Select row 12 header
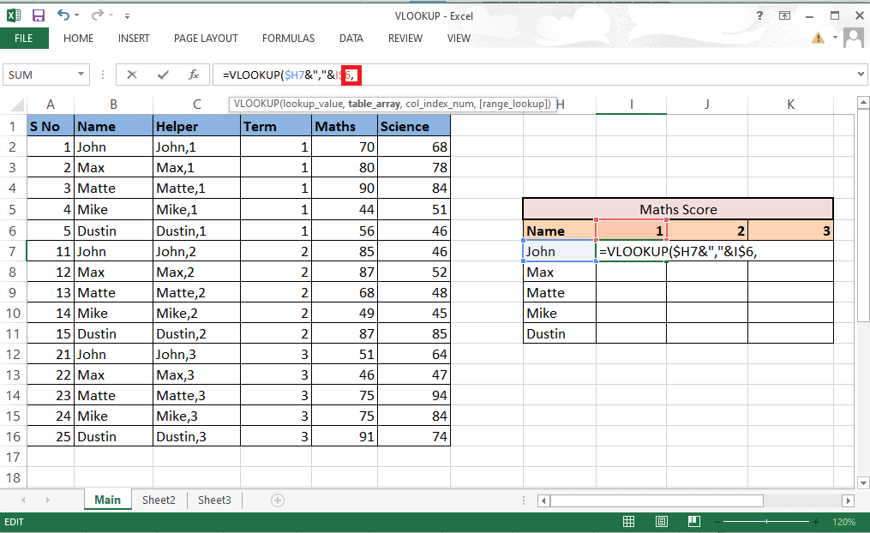 point(13,355)
